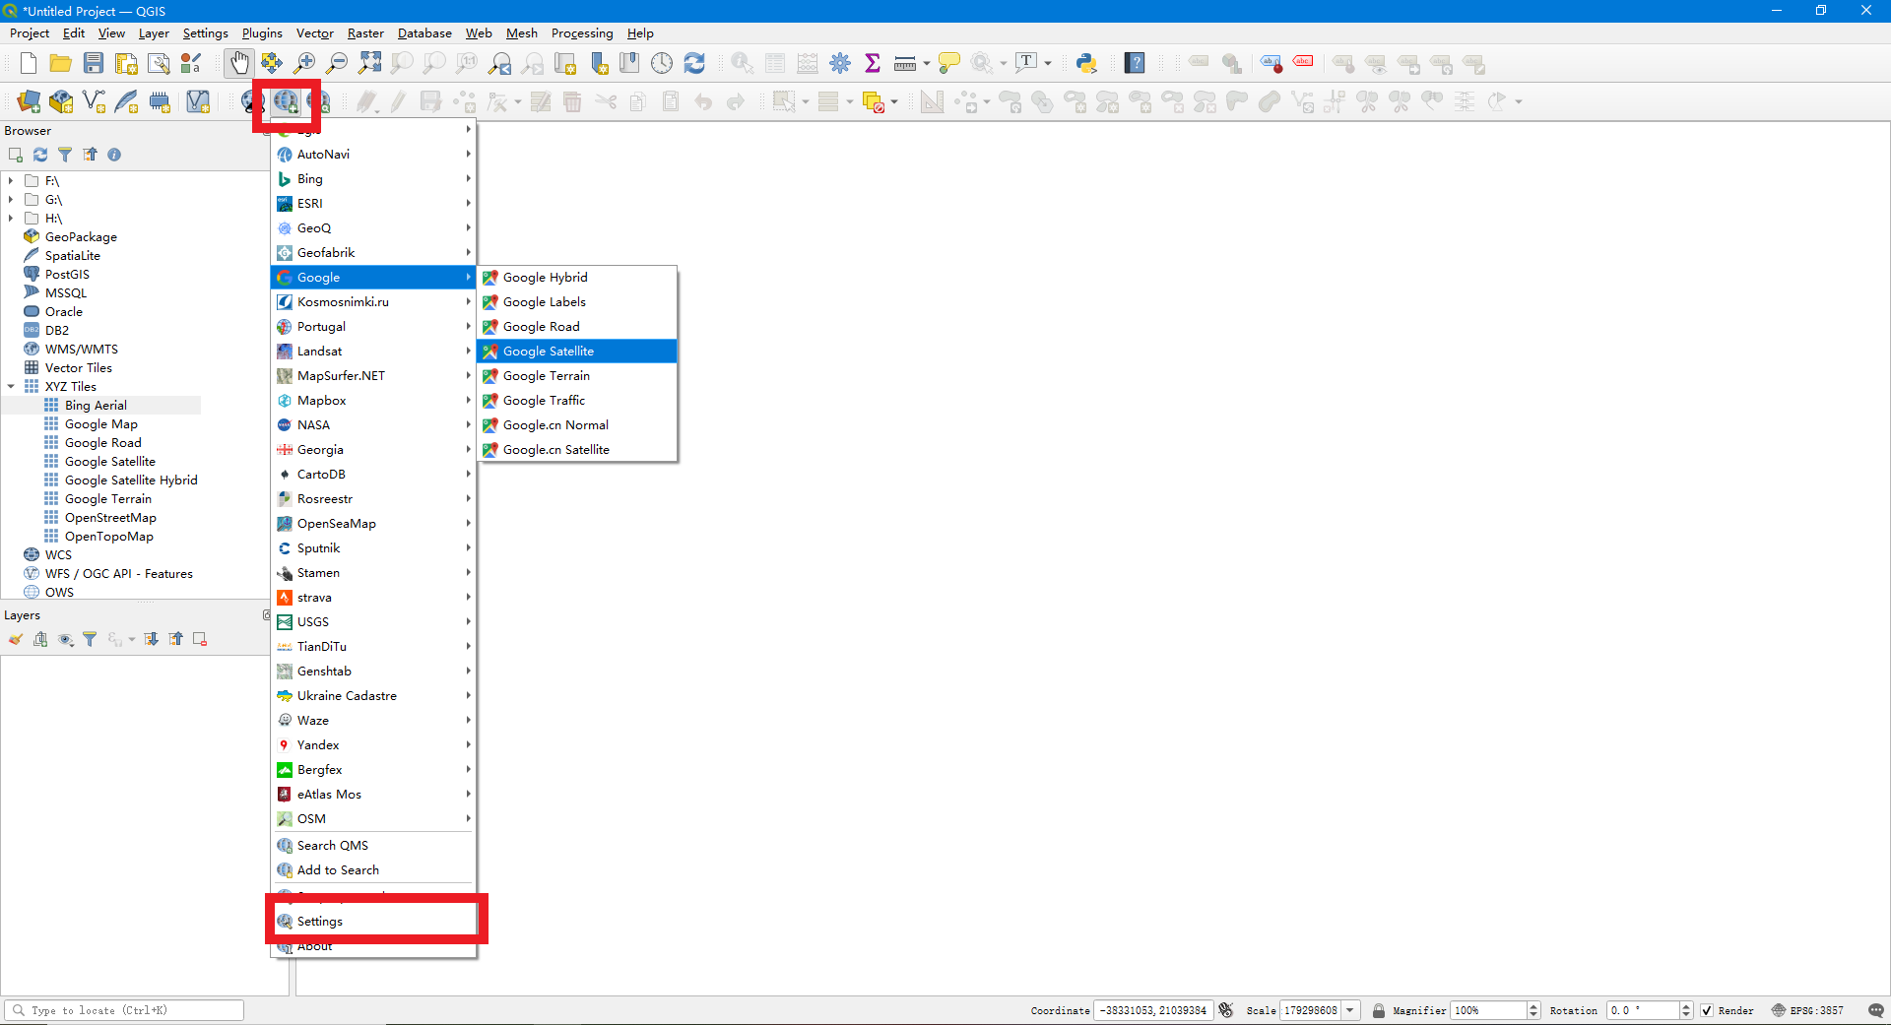This screenshot has width=1891, height=1025.
Task: Click the Temporal Controller clock icon
Action: tap(662, 64)
